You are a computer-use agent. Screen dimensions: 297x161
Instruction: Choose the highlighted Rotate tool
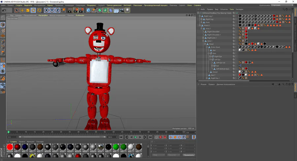click(x=34, y=10)
